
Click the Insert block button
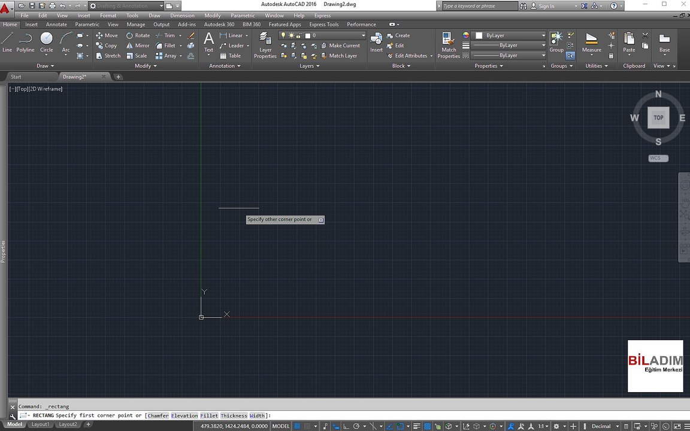[376, 43]
